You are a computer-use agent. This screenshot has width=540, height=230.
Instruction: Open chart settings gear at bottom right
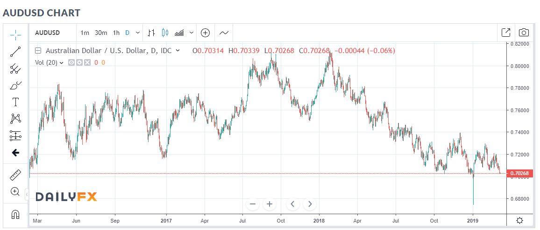click(520, 220)
